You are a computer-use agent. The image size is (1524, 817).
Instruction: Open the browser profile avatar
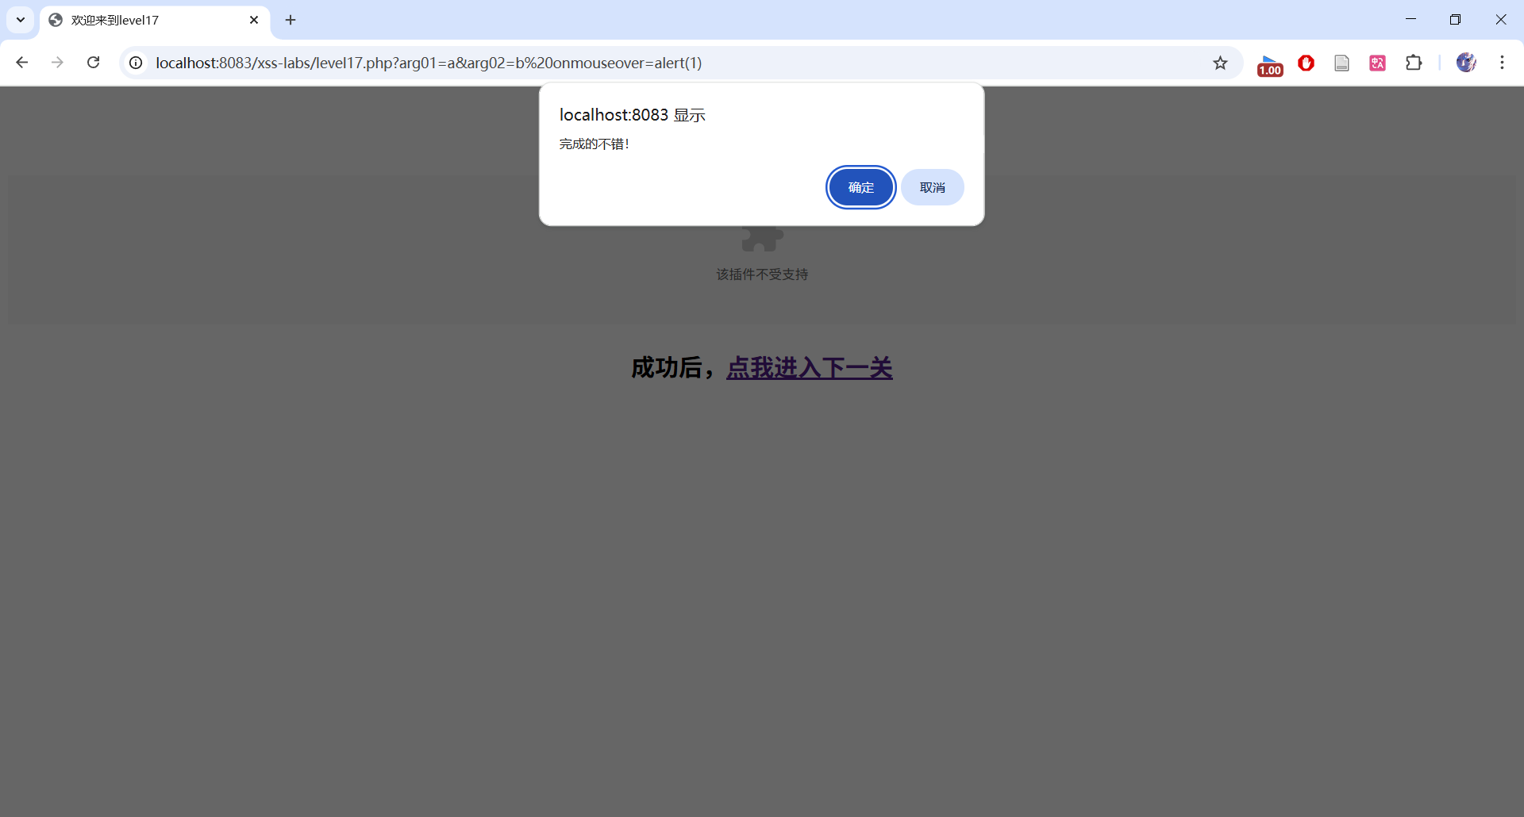(x=1467, y=63)
